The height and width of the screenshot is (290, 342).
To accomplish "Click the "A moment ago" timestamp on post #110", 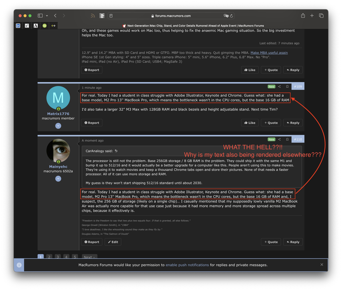I will point(93,140).
